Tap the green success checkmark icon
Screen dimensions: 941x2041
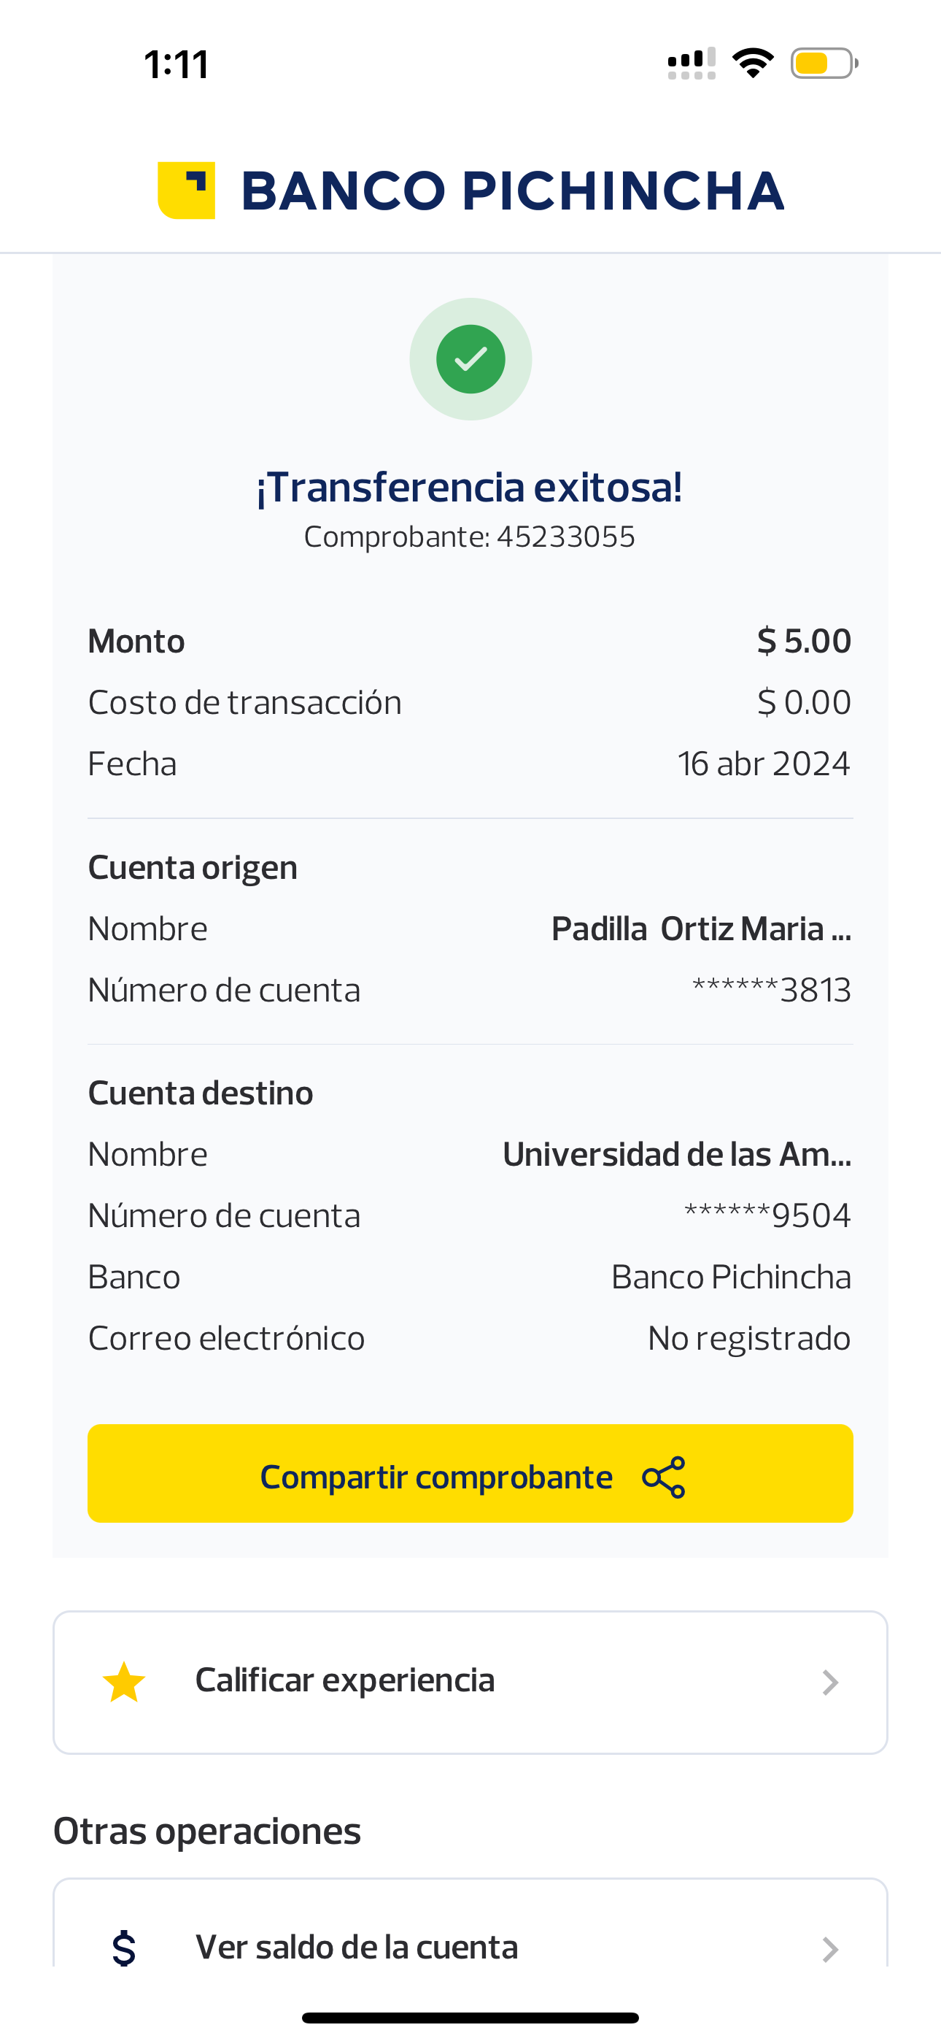(471, 359)
